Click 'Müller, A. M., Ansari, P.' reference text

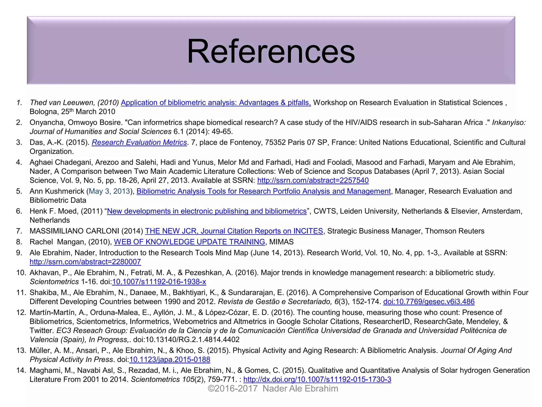[70, 350]
